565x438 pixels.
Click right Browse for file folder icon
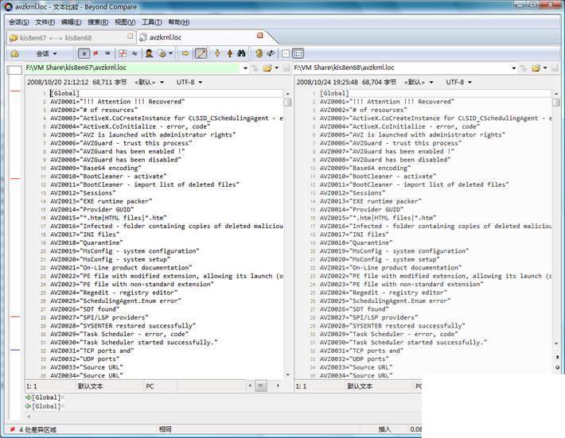click(x=536, y=68)
